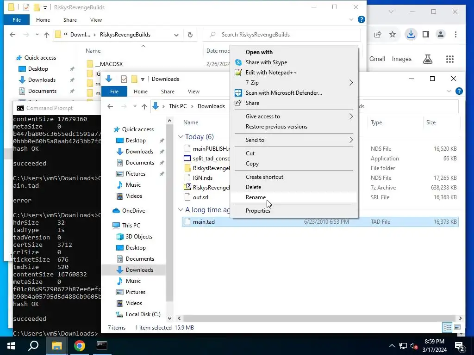
Task: Select Copy in the context menu
Action: (252, 164)
